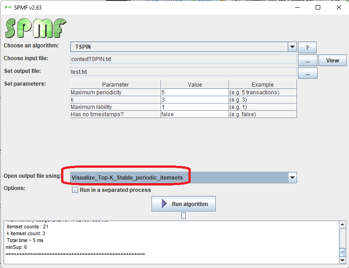
Task: Browse for output file with ellipsis button
Action: (x=307, y=73)
